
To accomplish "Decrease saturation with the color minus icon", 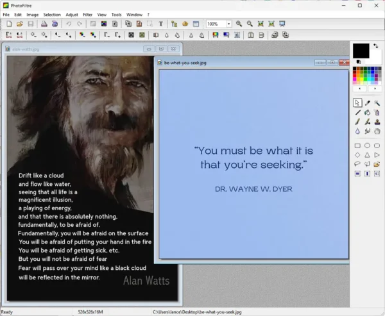I will (x=82, y=35).
